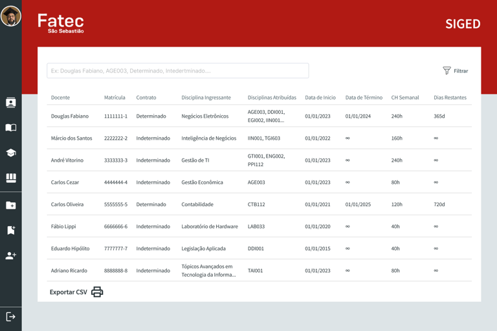
Task: Click the Dias Restantes column header
Action: click(450, 98)
